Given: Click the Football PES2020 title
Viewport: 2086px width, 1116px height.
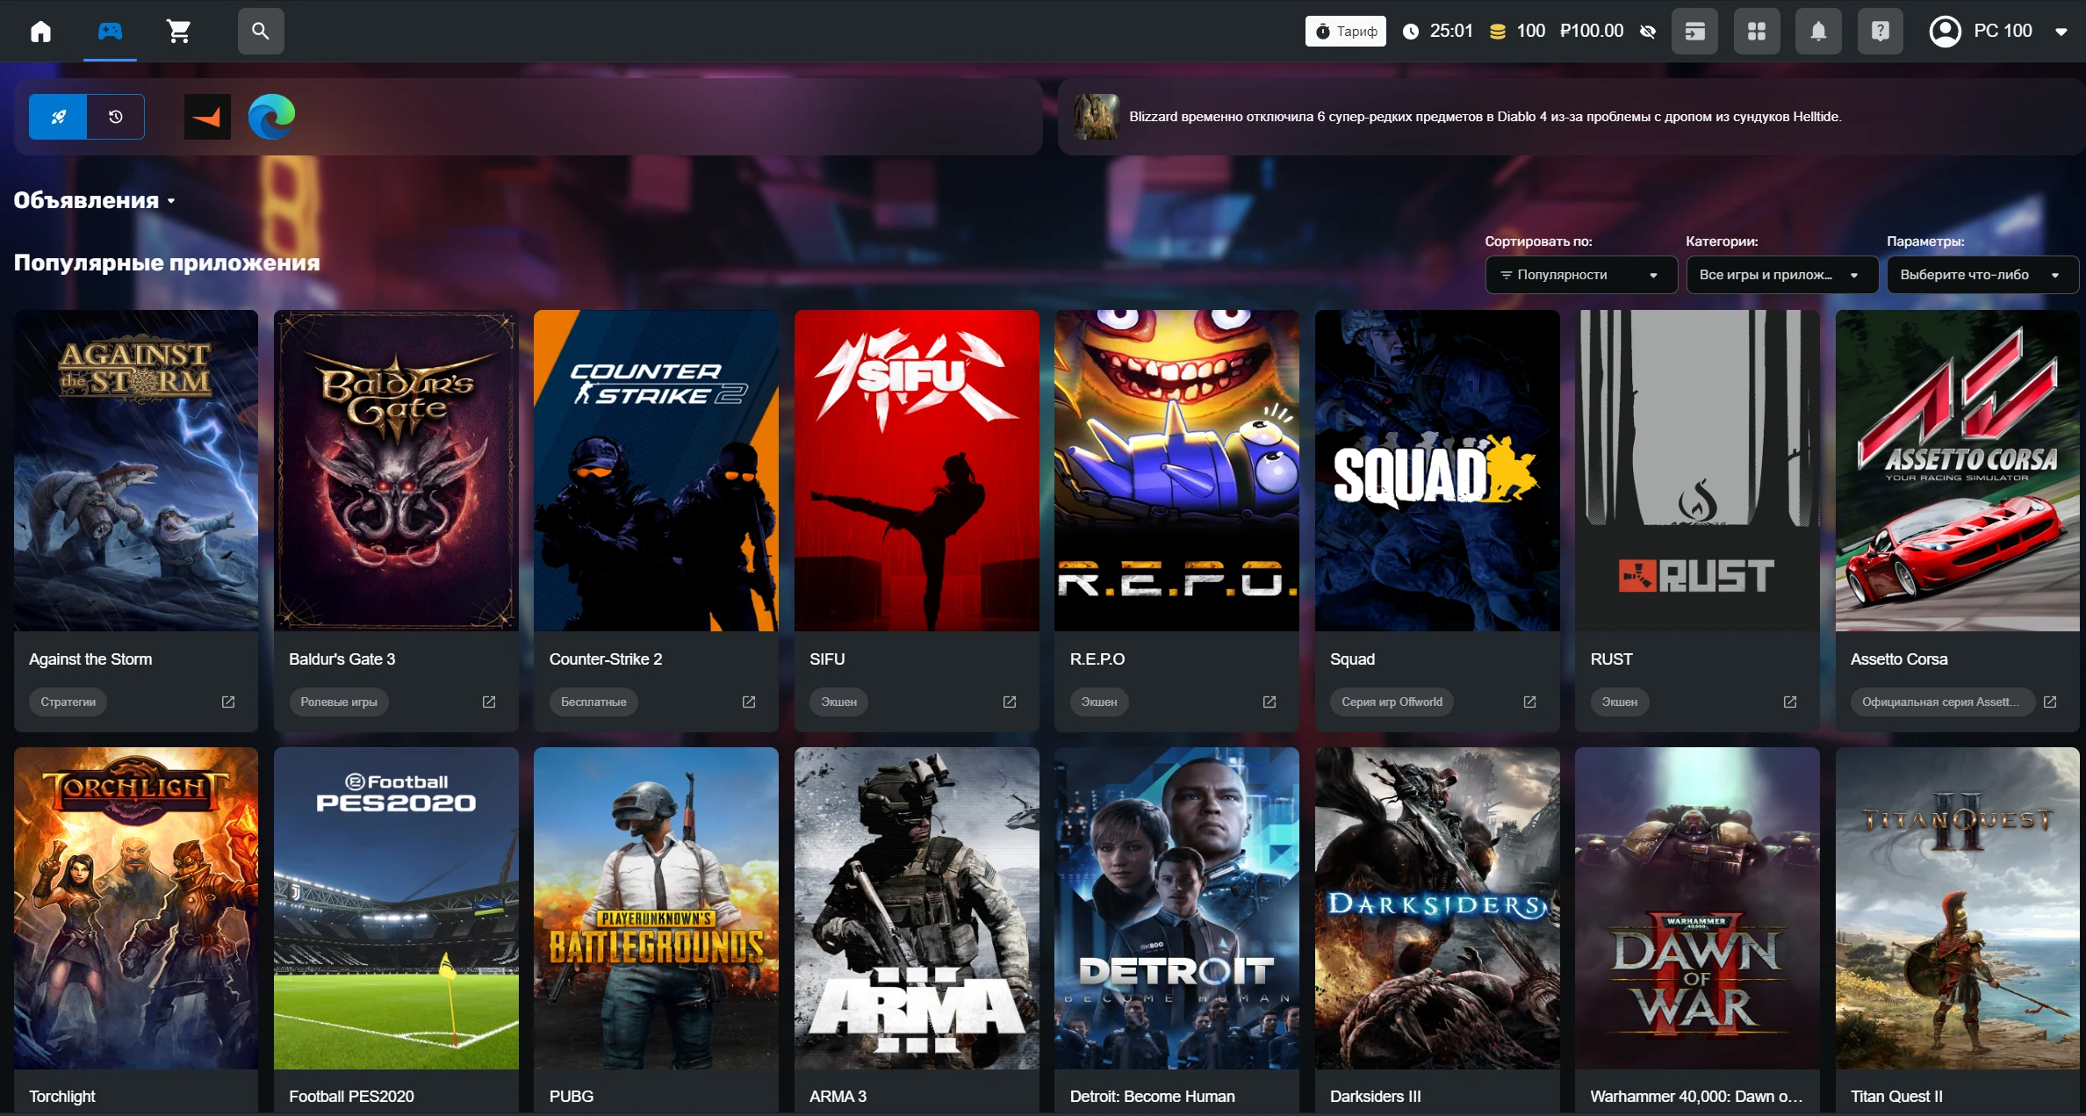Looking at the screenshot, I should pos(351,1096).
